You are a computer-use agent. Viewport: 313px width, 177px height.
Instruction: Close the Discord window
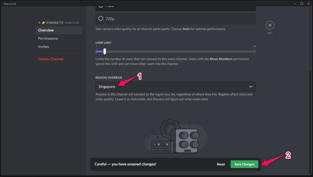[309, 4]
